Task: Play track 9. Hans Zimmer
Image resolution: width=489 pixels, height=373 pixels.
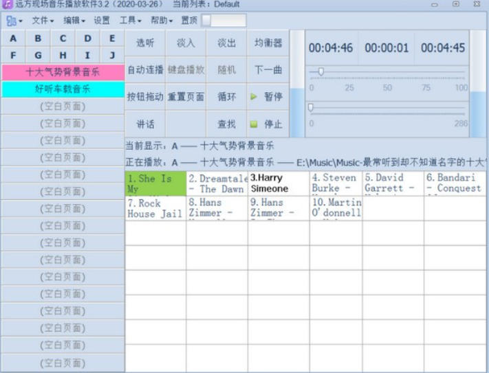Action: (279, 209)
